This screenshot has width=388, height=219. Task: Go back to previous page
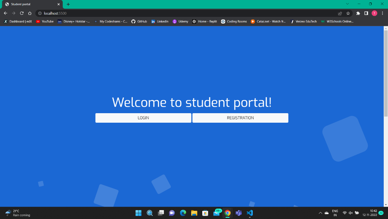tap(6, 13)
